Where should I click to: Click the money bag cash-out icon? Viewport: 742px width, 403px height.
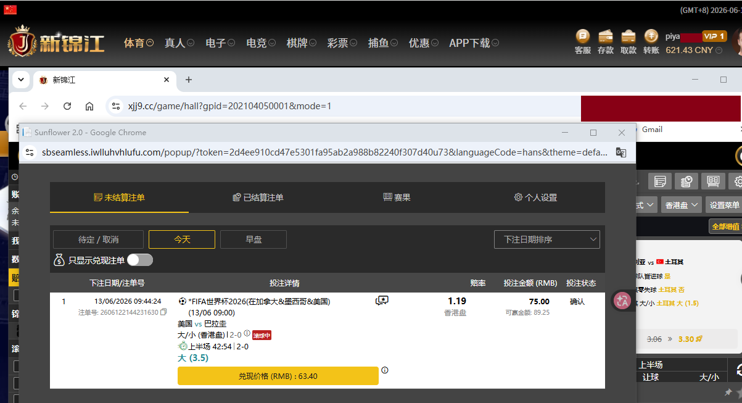click(59, 260)
